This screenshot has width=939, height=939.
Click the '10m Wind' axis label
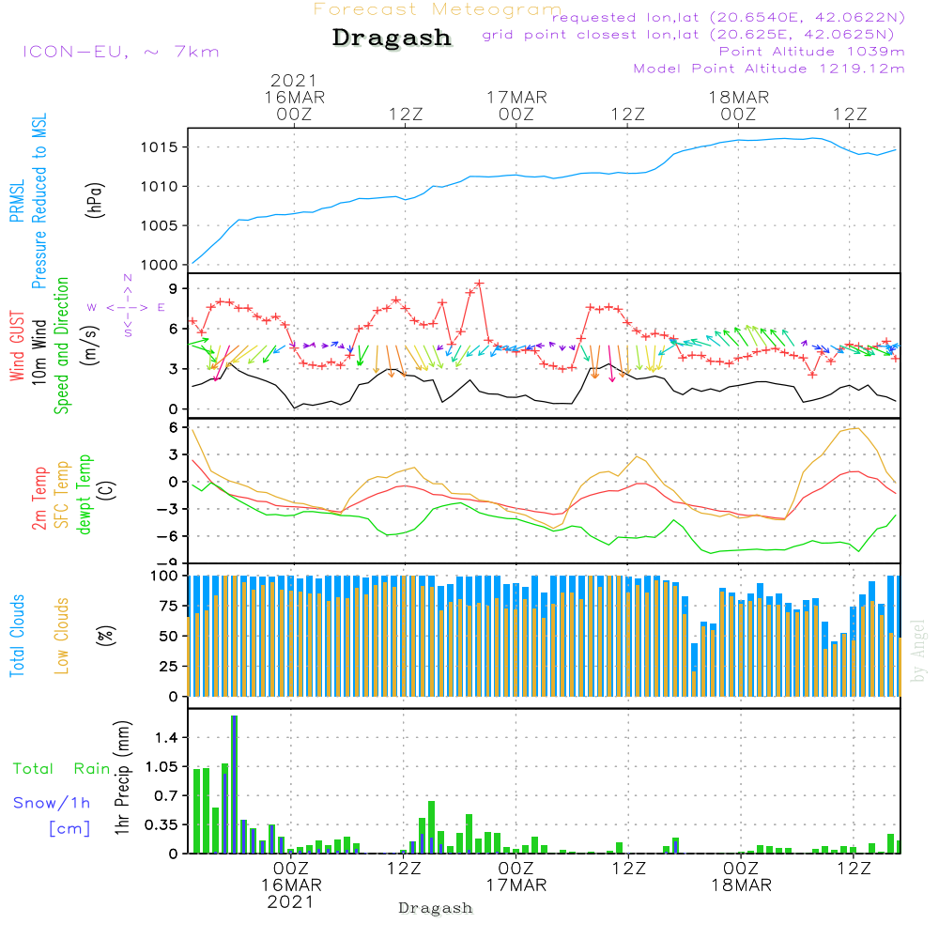38,352
